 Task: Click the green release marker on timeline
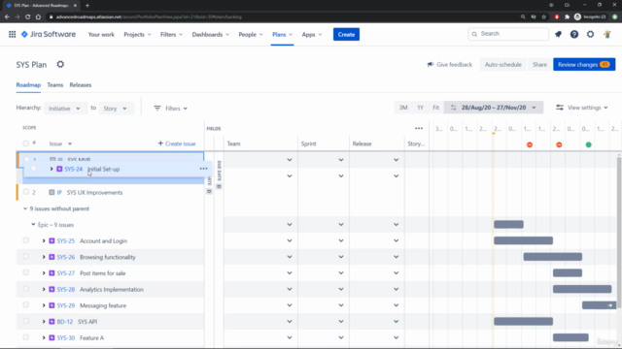[588, 144]
